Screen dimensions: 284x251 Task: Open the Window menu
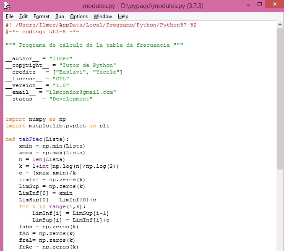[103, 16]
